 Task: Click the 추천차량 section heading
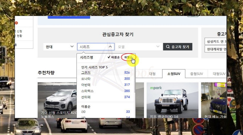click(x=46, y=73)
